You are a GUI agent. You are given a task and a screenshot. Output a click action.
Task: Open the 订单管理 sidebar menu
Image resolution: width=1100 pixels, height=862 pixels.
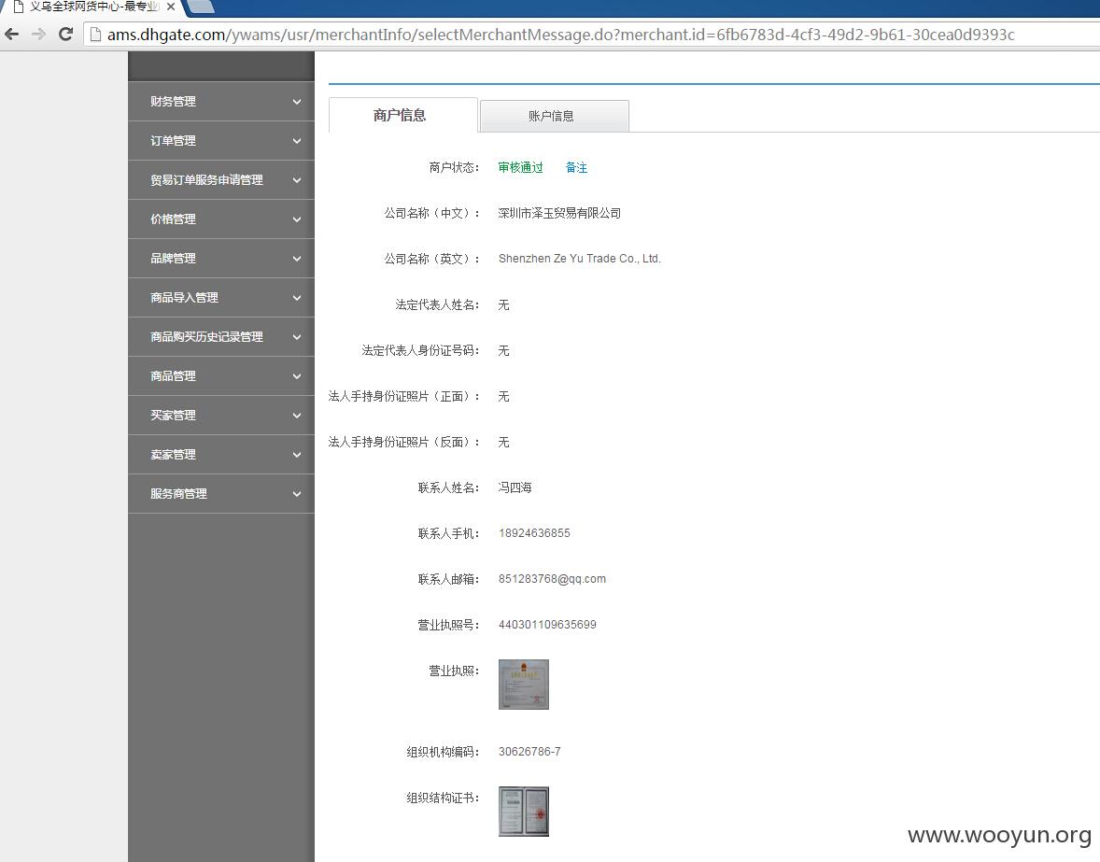pos(221,141)
